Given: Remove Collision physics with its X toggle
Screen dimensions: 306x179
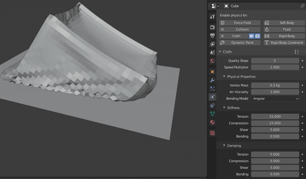Looking at the screenshot, I should coord(222,29).
